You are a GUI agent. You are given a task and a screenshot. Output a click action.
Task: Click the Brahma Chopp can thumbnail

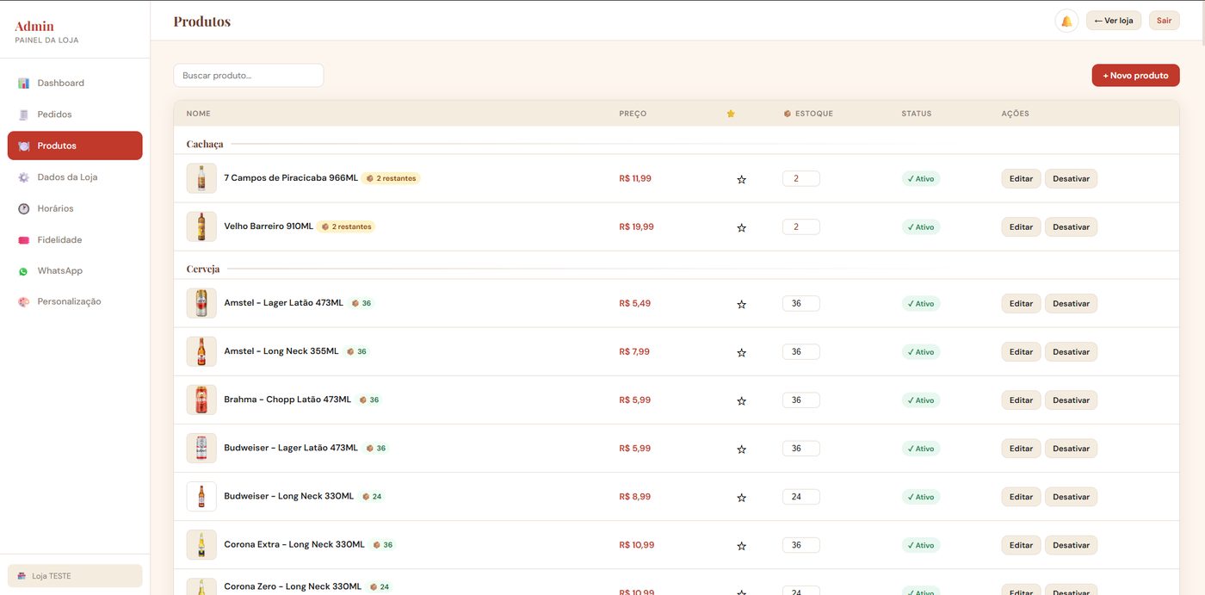pos(201,400)
